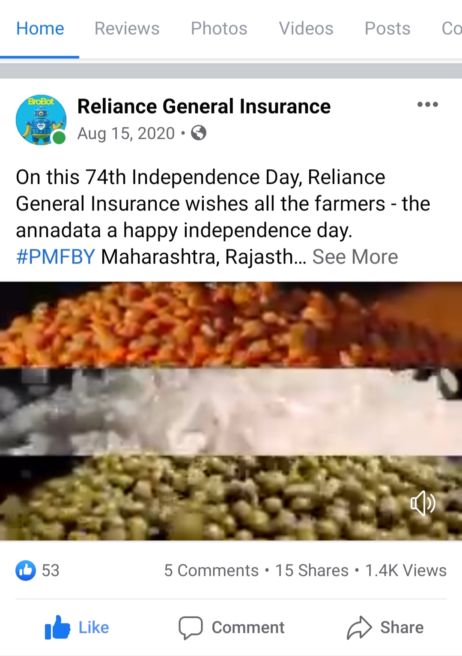Click the Aug 15, 2020 post date

(126, 133)
